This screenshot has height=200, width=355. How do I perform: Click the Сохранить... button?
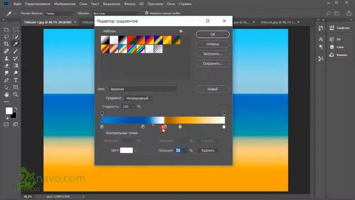coord(212,64)
